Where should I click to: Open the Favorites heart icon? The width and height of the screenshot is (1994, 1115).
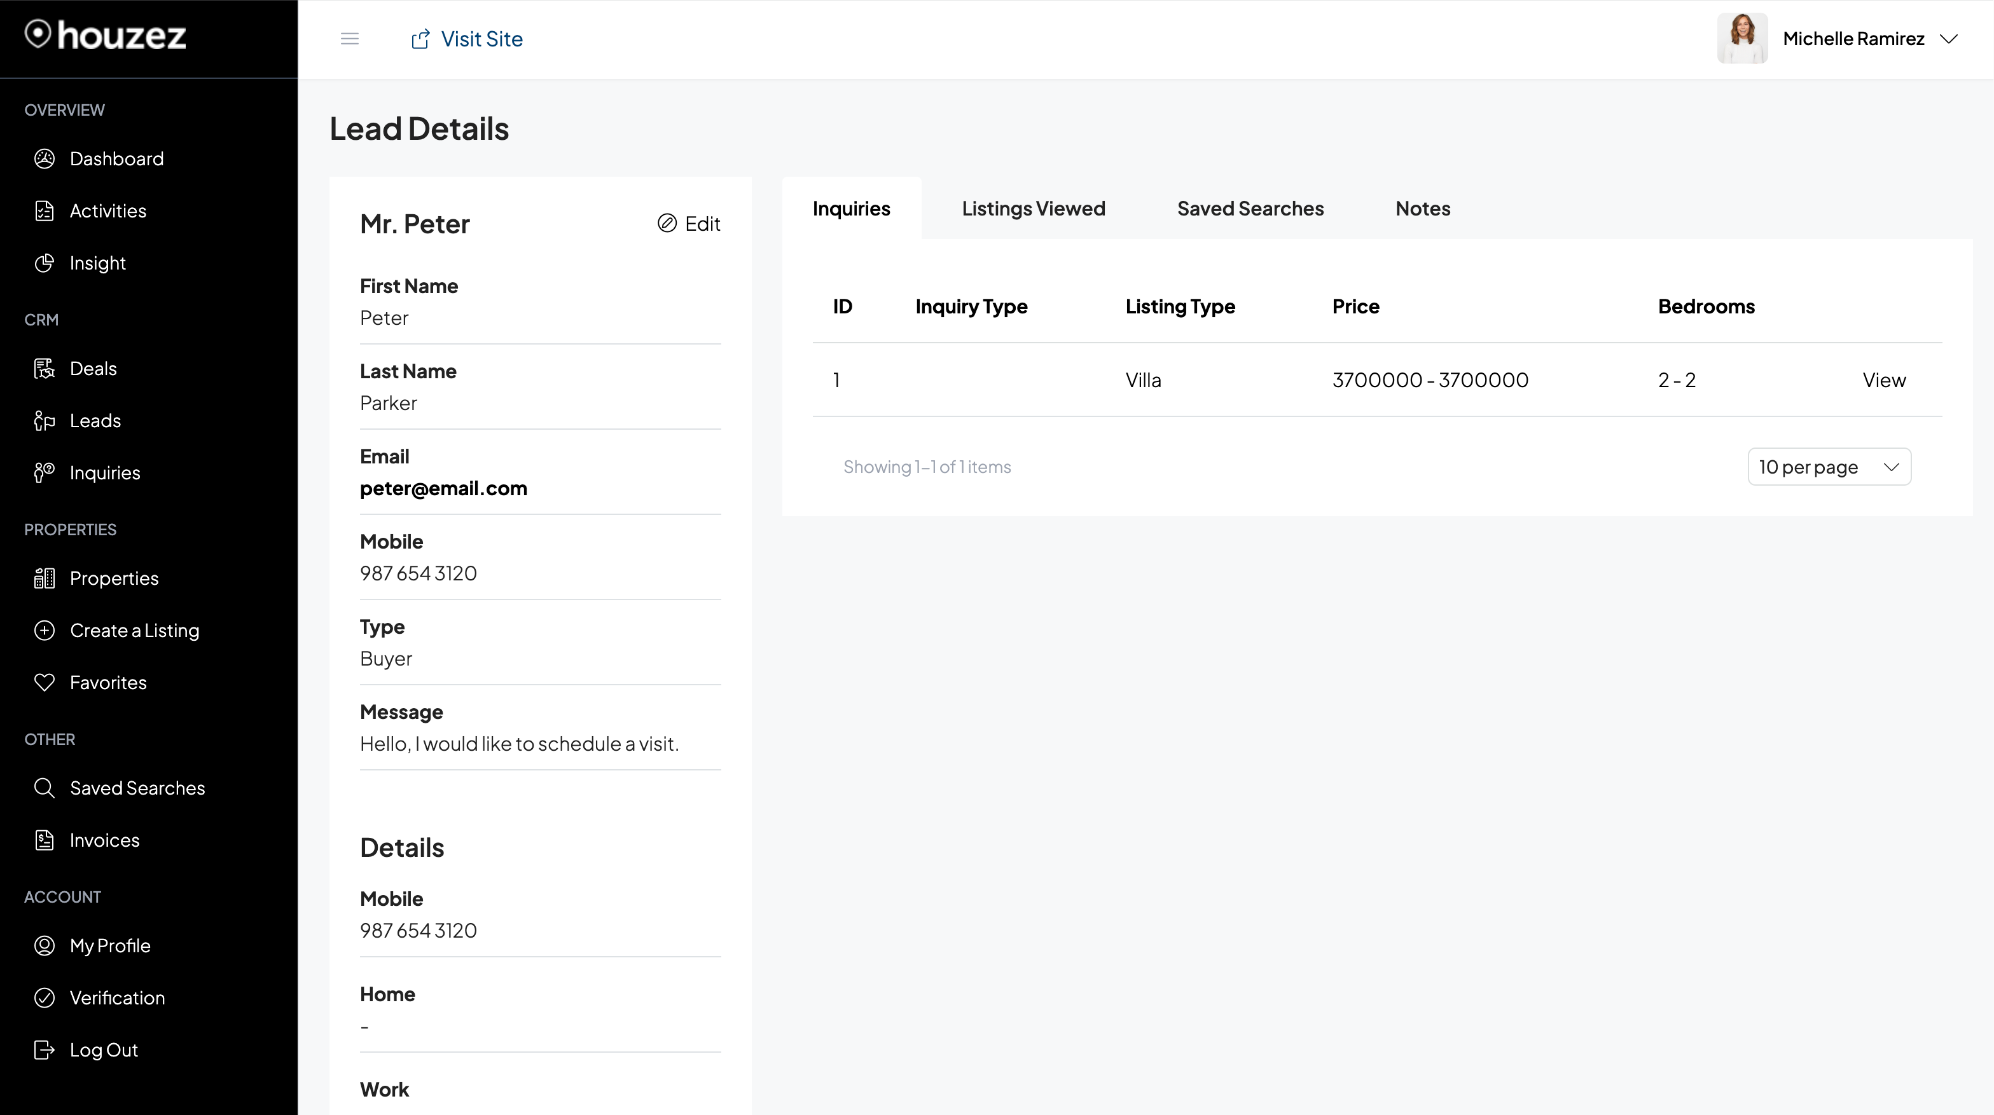tap(44, 681)
